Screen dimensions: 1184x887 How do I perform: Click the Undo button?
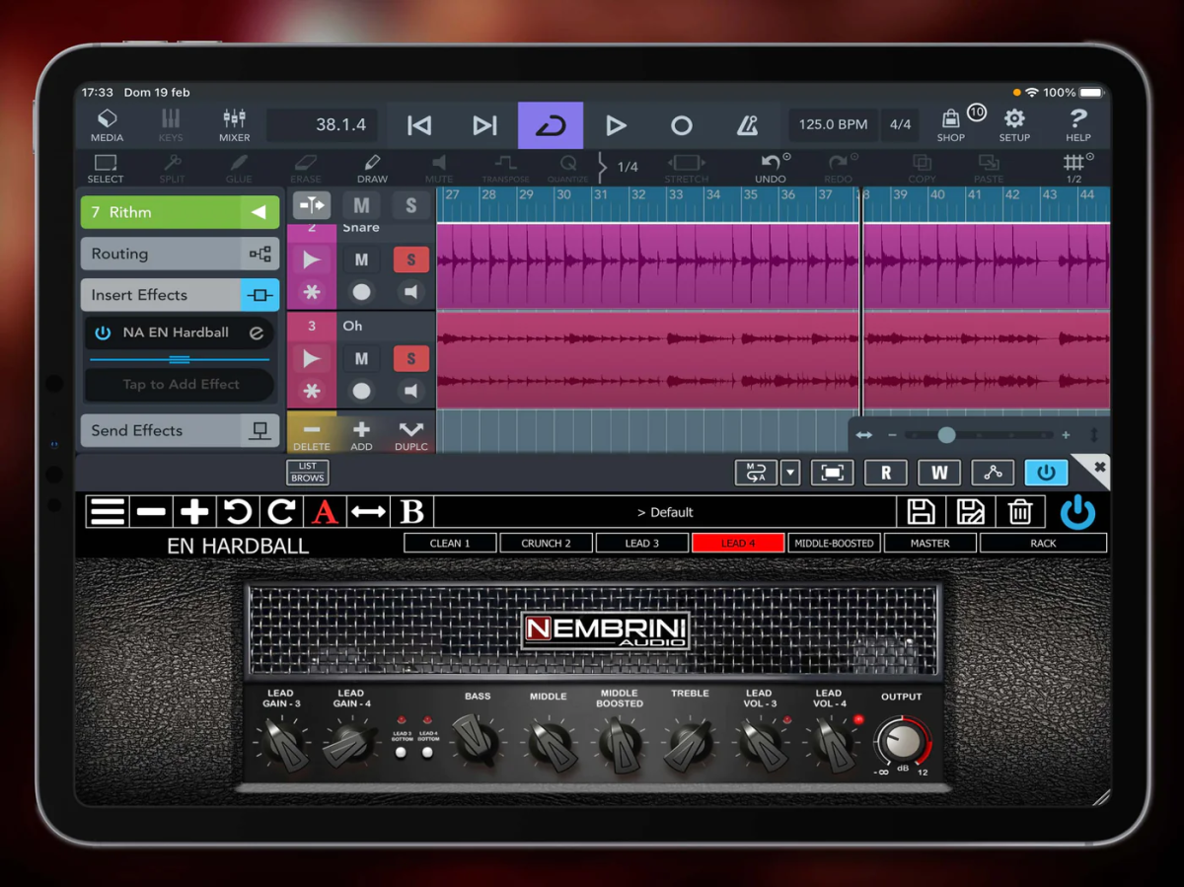771,168
